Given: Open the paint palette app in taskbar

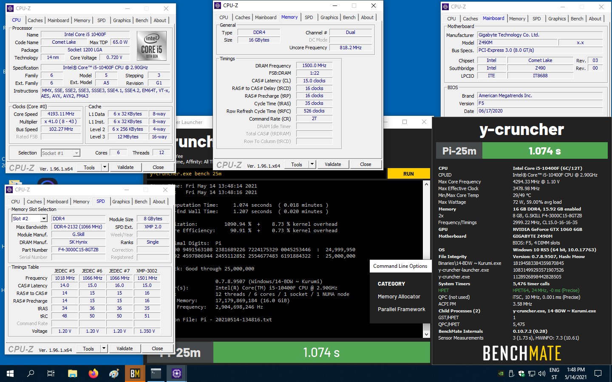Looking at the screenshot, I should (x=114, y=374).
